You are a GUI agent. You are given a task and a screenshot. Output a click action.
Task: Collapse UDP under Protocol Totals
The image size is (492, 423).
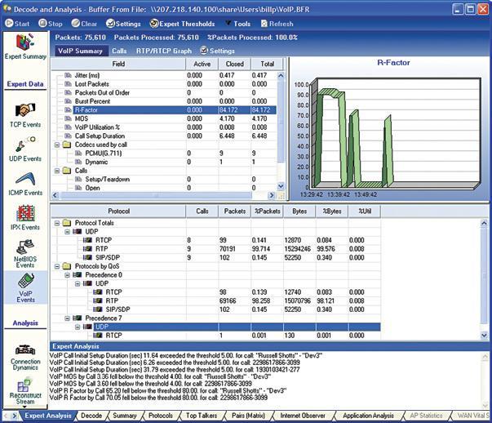pos(67,231)
